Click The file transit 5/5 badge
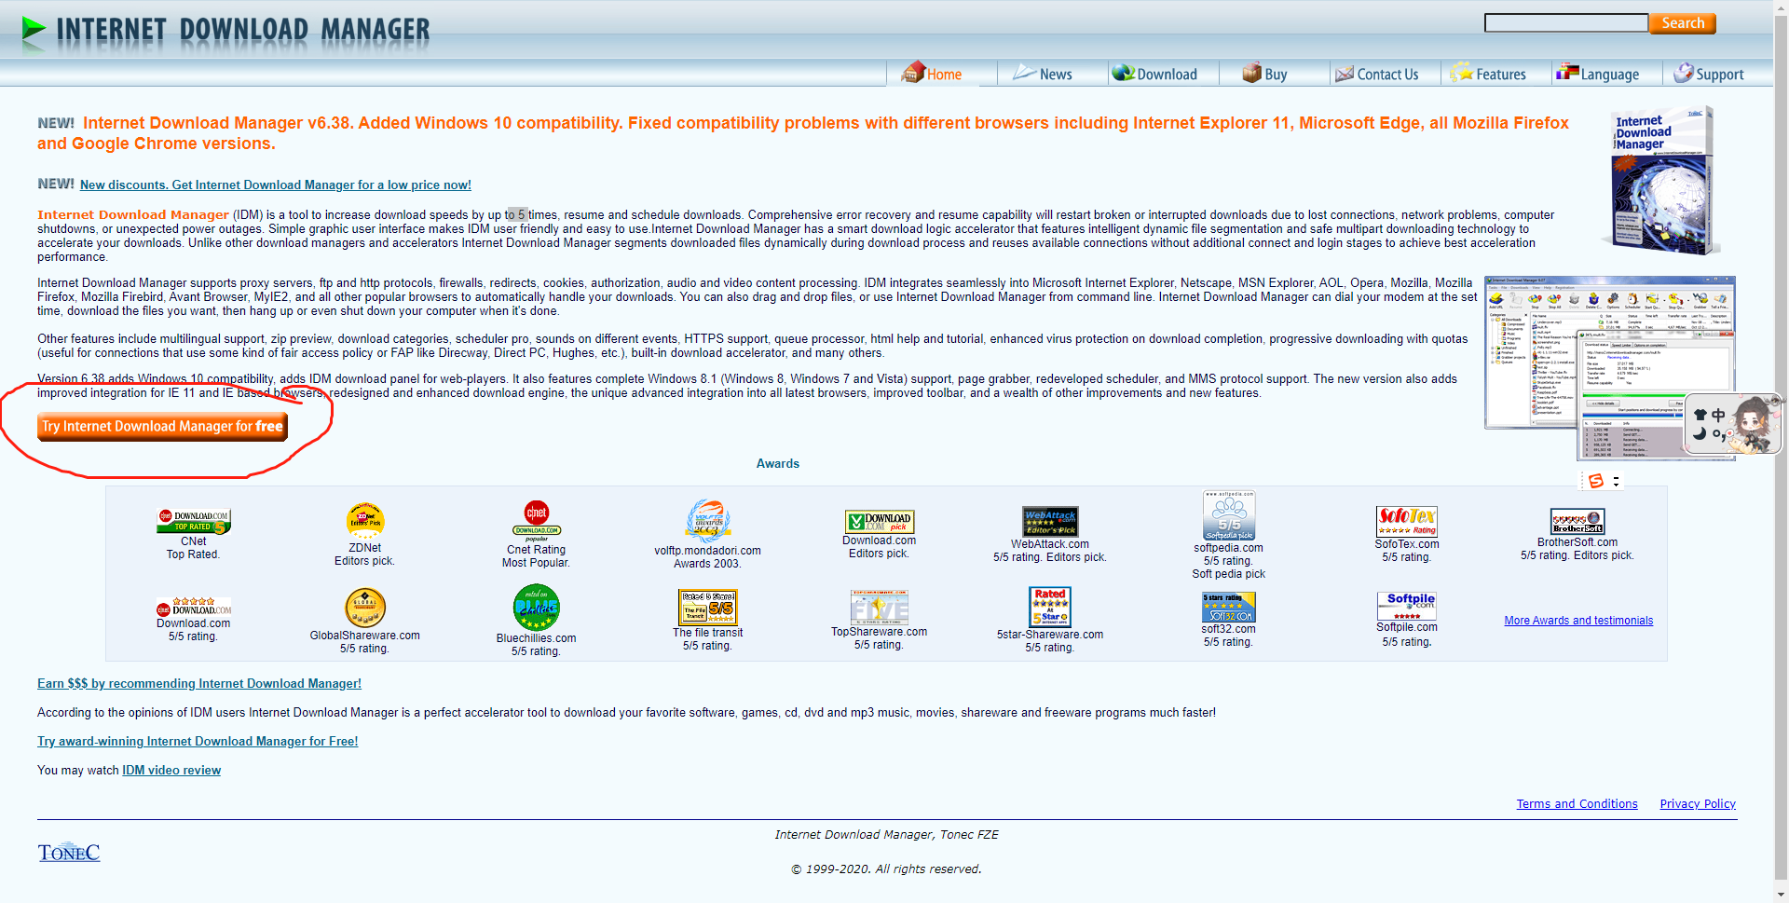The width and height of the screenshot is (1789, 903). [708, 608]
